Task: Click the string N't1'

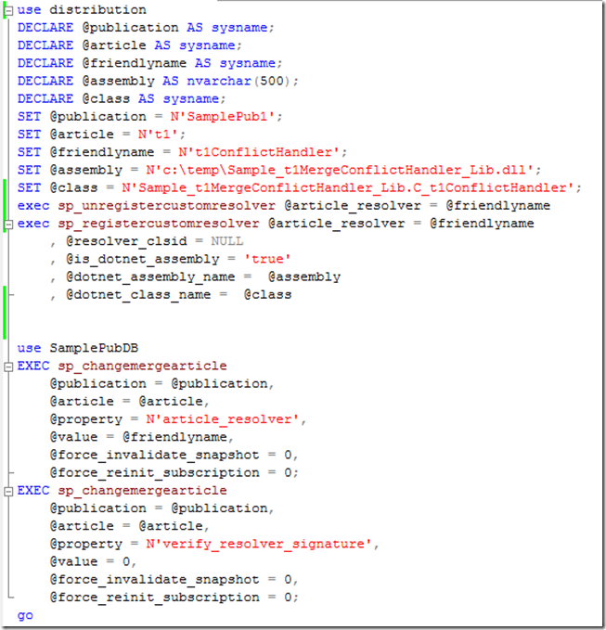Action: pos(158,135)
